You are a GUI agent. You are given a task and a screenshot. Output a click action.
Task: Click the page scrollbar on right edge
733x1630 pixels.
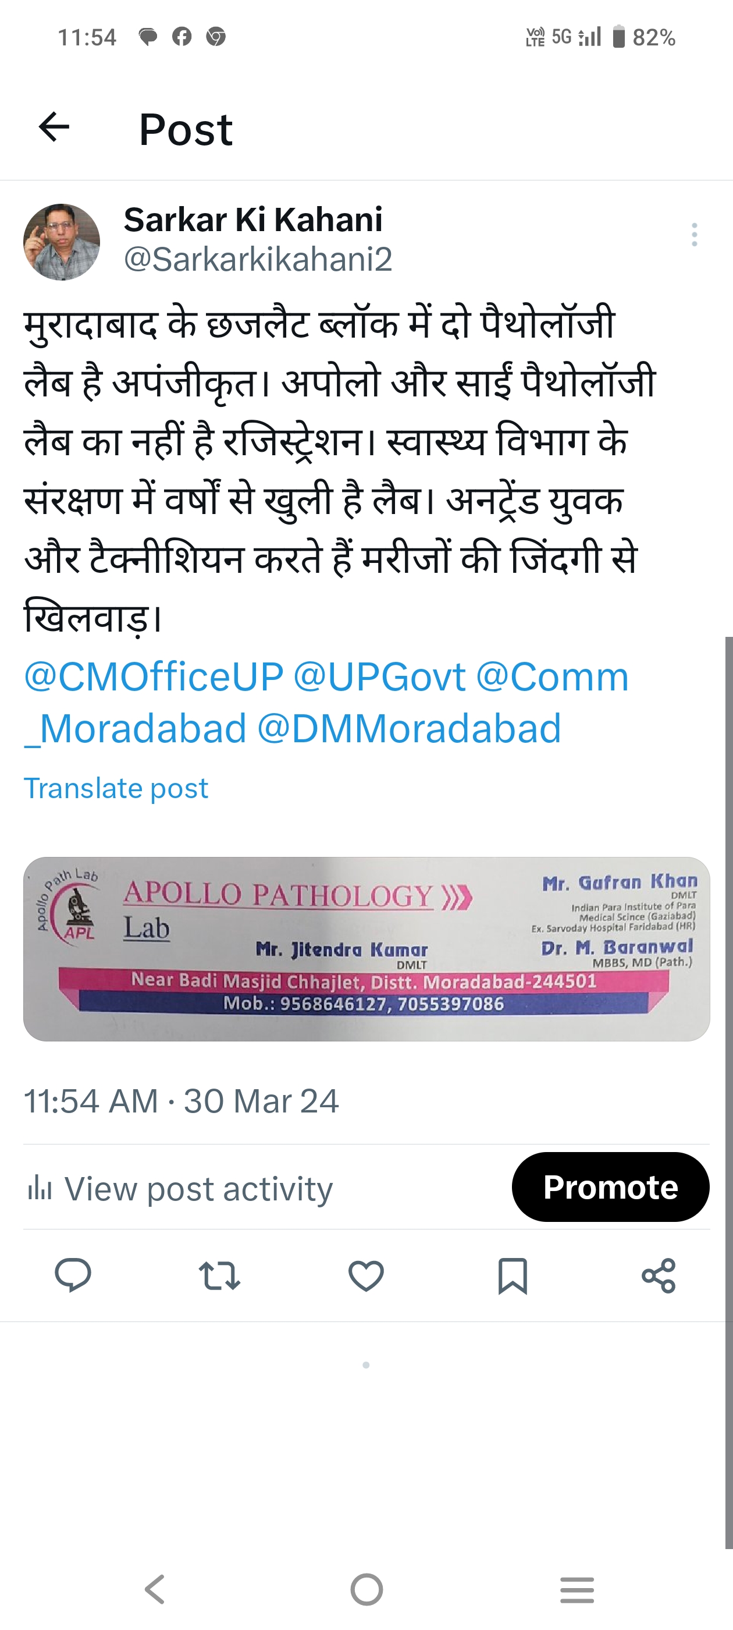728,1092
